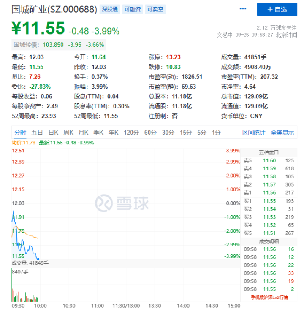Click the 卖4 order row at 11.59
Image resolution: width=304 pixels, height=311 pixels.
269,168
